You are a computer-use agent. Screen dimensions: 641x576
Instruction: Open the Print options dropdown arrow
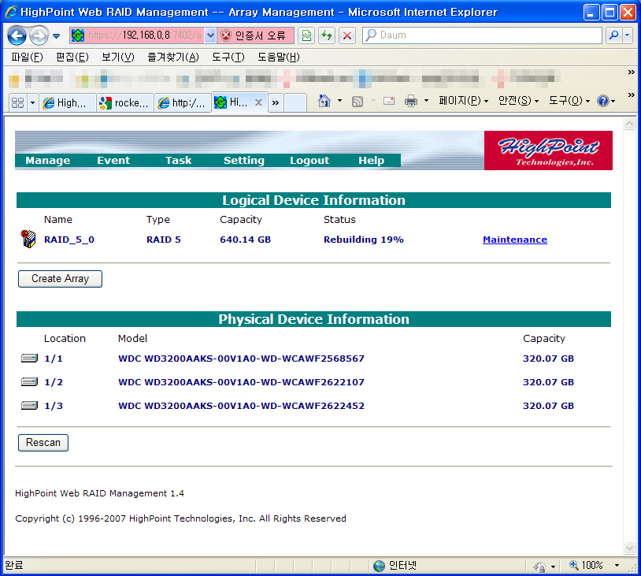(426, 101)
